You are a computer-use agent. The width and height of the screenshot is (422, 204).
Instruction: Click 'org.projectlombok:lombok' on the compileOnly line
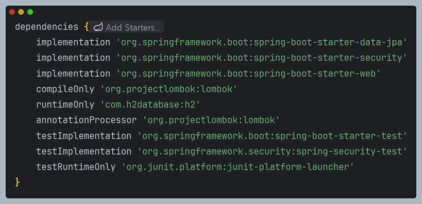[169, 89]
